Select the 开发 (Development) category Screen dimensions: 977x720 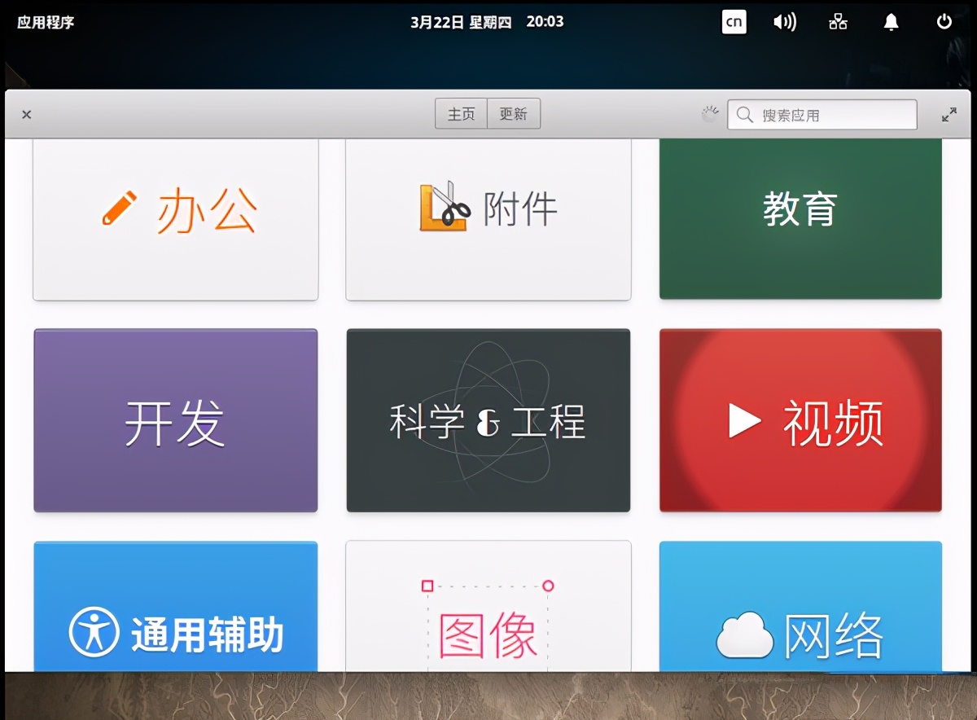pyautogui.click(x=175, y=420)
